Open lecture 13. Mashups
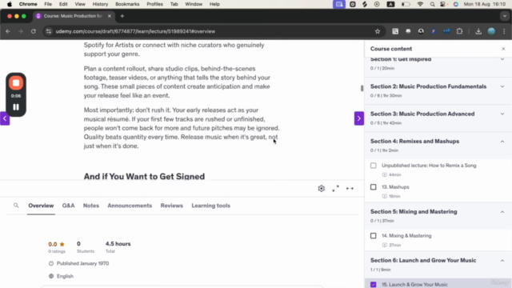Viewport: 512px width, 288px height. (395, 187)
